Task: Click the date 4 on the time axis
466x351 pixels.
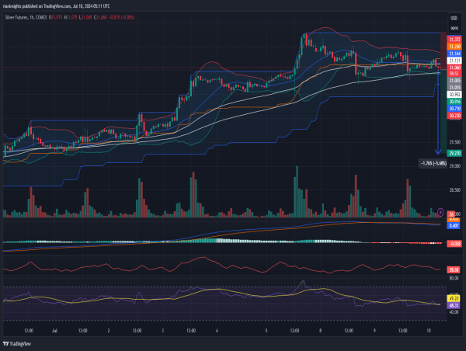Action: (217, 331)
